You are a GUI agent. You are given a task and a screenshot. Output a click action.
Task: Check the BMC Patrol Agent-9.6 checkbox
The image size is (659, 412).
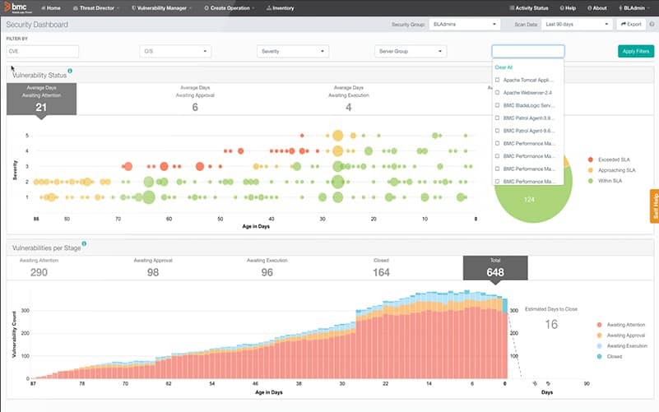497,131
